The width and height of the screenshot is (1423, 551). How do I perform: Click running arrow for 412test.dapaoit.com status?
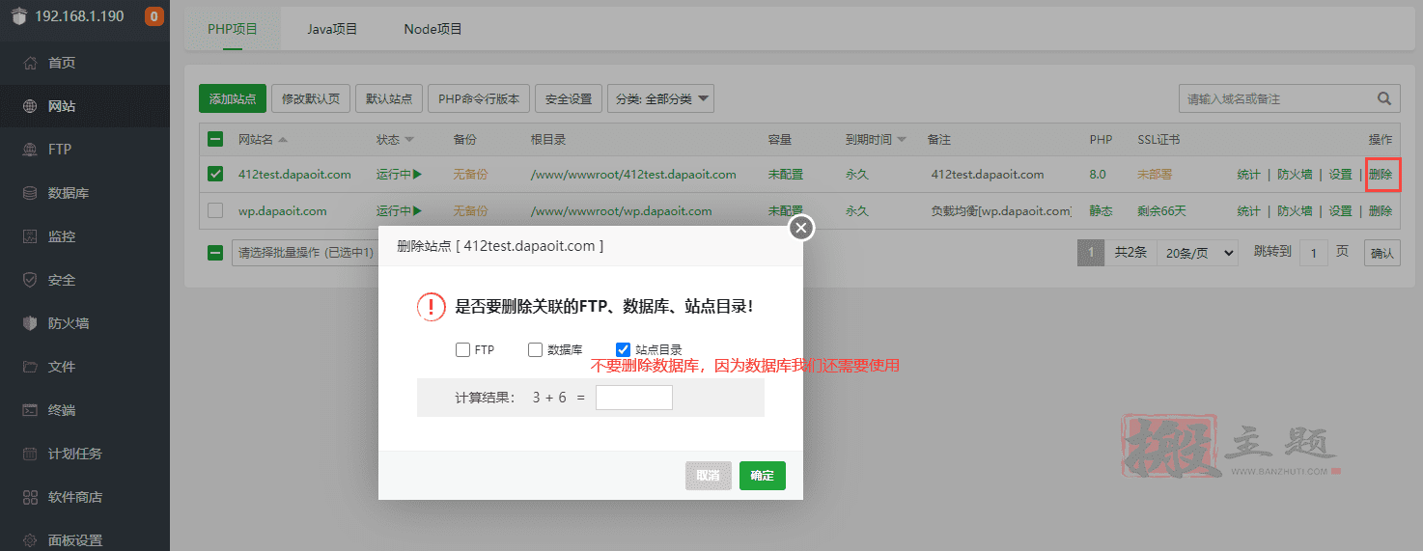418,175
